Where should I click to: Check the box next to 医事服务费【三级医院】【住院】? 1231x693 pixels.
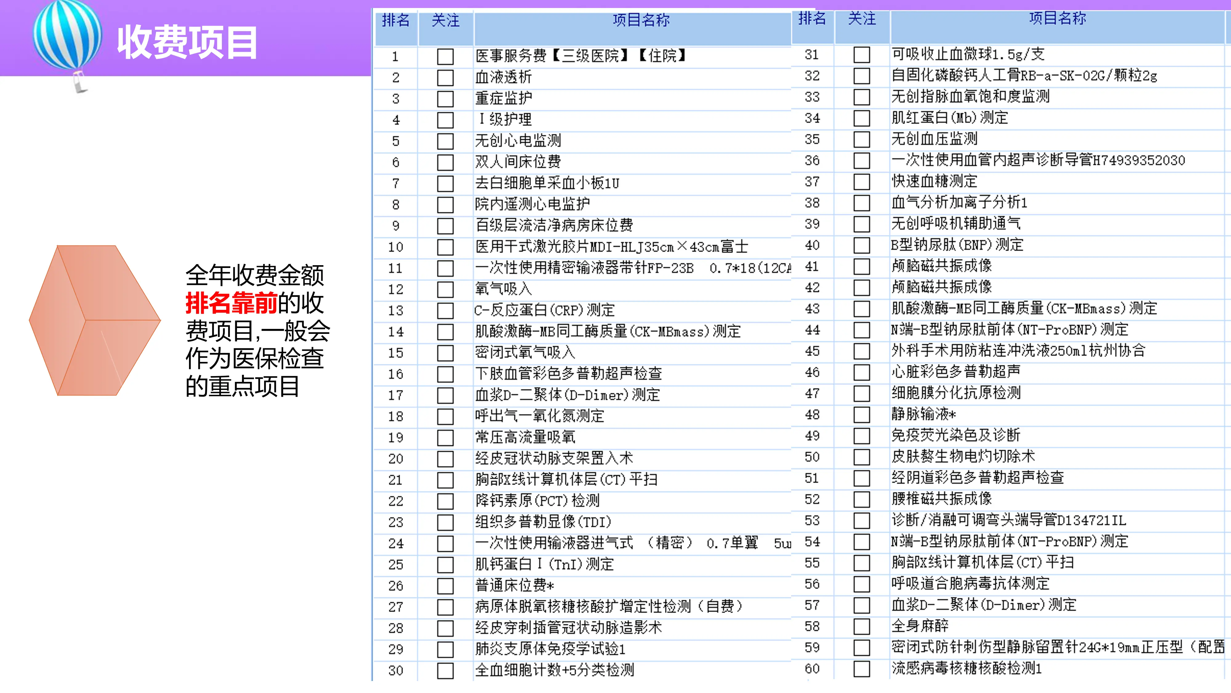(445, 56)
